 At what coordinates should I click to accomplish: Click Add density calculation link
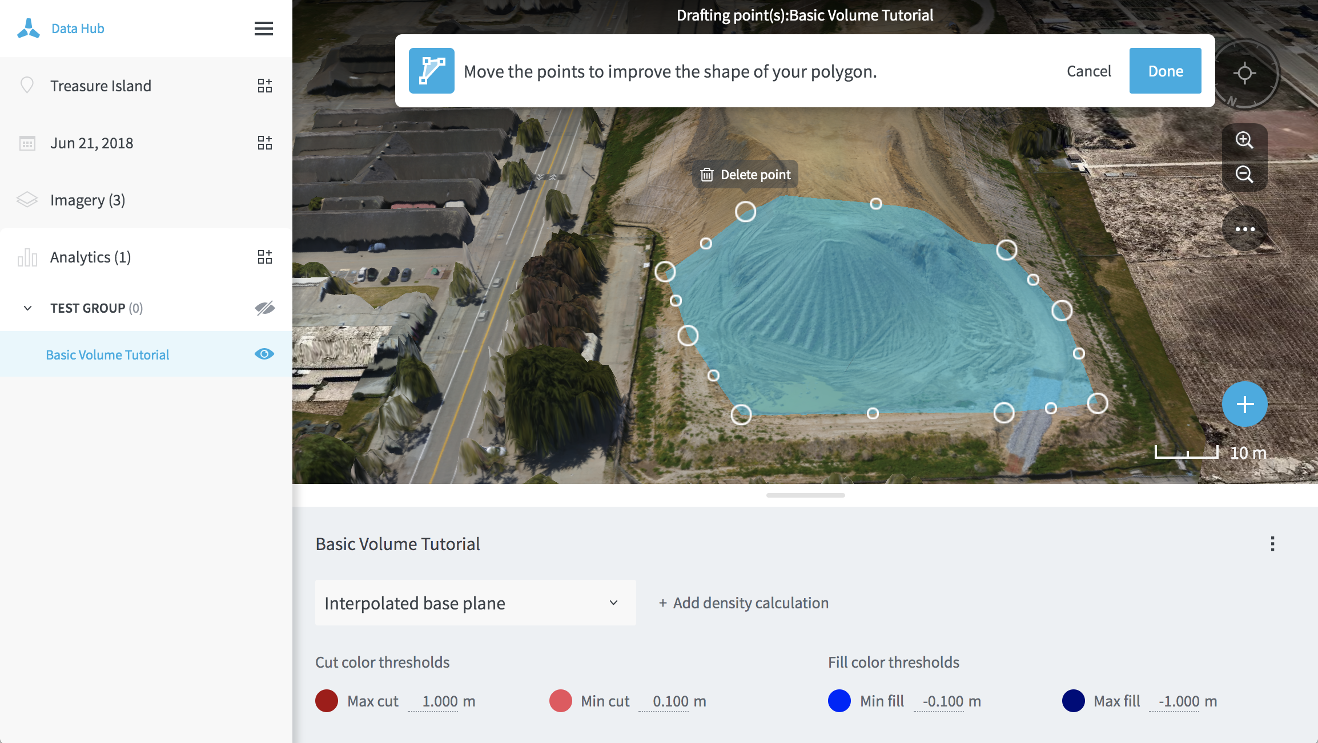pyautogui.click(x=744, y=603)
